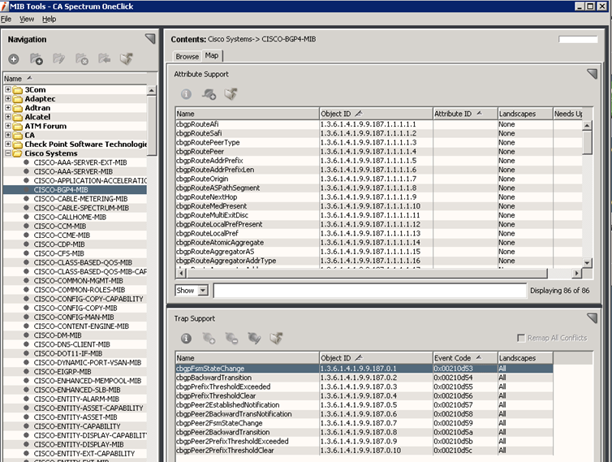
Task: Click the info icon in Attribute Support toolbar
Action: pyautogui.click(x=186, y=95)
